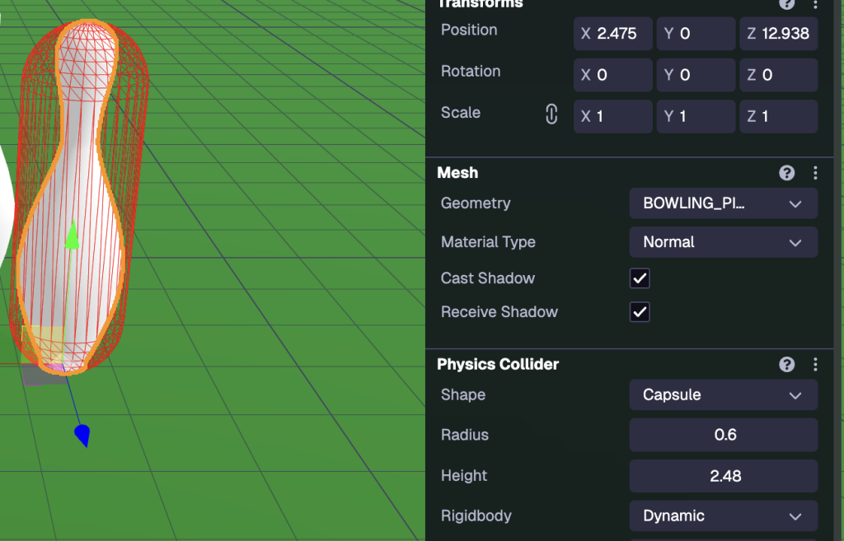Uncheck the Receive Shadow checkbox
This screenshot has width=844, height=541.
(640, 312)
